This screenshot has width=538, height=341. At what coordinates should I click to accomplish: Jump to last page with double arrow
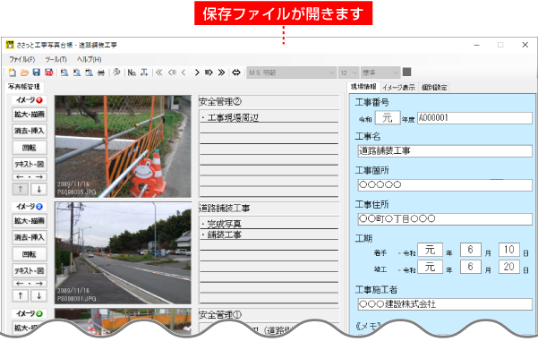pos(222,72)
